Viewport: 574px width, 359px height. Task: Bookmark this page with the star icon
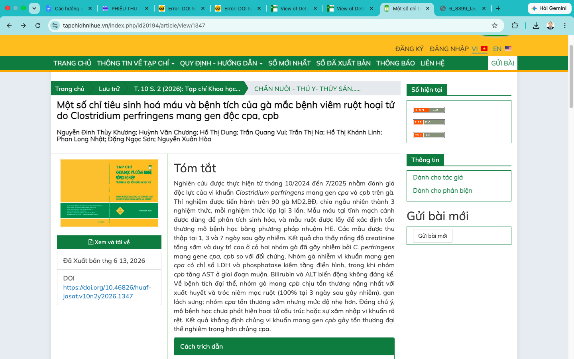[495, 26]
